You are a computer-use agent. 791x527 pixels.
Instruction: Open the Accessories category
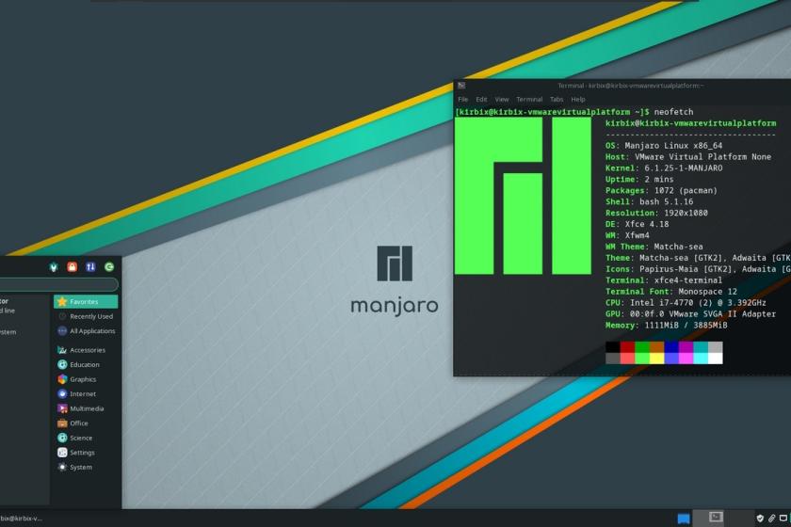click(x=86, y=350)
